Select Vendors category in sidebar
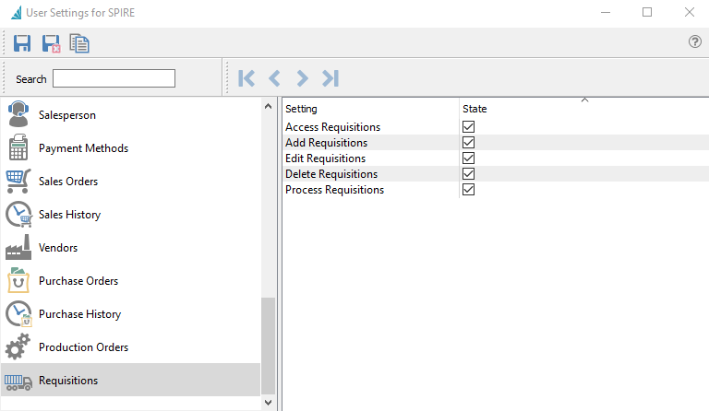Viewport: 709px width, 411px height. pos(58,248)
